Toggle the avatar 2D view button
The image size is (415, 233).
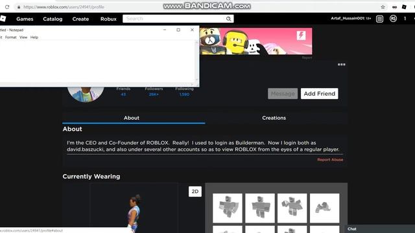pyautogui.click(x=195, y=192)
